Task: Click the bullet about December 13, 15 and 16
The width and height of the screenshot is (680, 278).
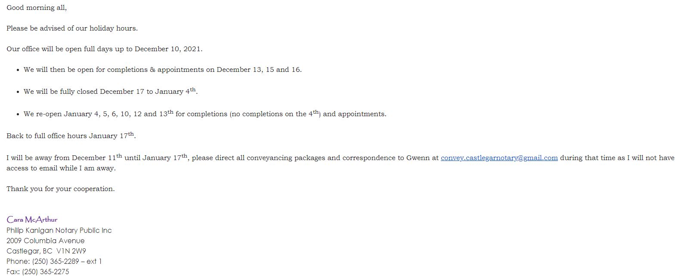Action: coord(163,70)
